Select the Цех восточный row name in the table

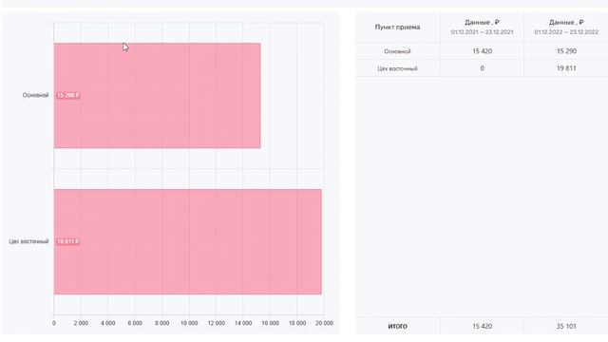tap(397, 68)
